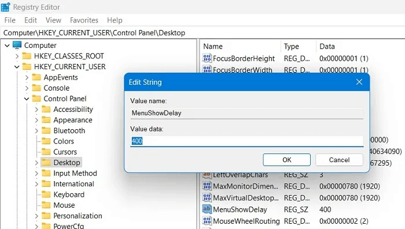Open the Favorites menu

click(84, 20)
